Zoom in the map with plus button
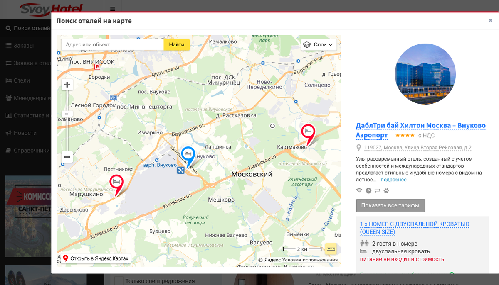 (67, 85)
